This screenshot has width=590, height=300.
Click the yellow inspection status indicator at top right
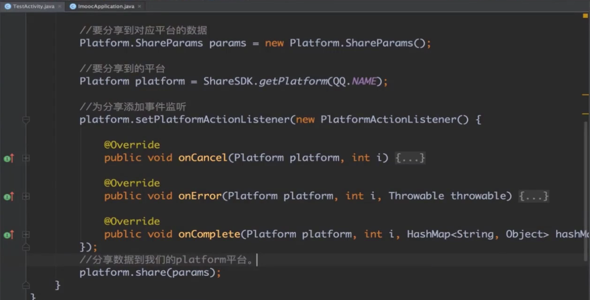pyautogui.click(x=585, y=16)
